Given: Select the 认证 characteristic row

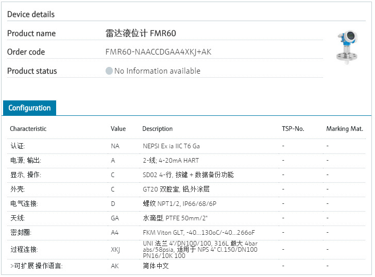Looking at the screenshot, I should [x=18, y=146].
